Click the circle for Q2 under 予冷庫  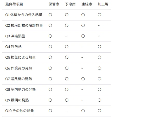pos(67,25)
